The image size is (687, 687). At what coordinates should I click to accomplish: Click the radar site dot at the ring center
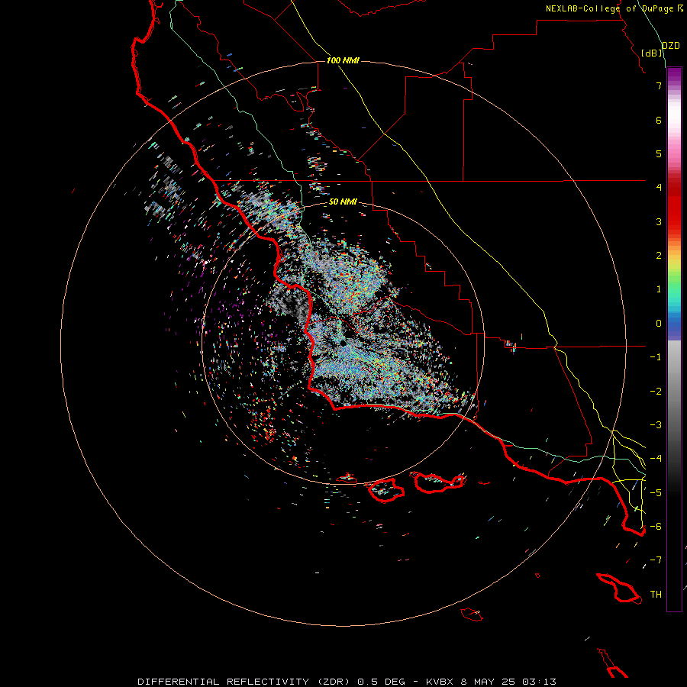(343, 343)
